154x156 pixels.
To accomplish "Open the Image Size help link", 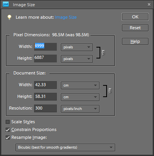I will (x=66, y=17).
